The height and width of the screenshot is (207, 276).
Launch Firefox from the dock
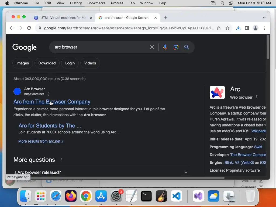[71, 196]
